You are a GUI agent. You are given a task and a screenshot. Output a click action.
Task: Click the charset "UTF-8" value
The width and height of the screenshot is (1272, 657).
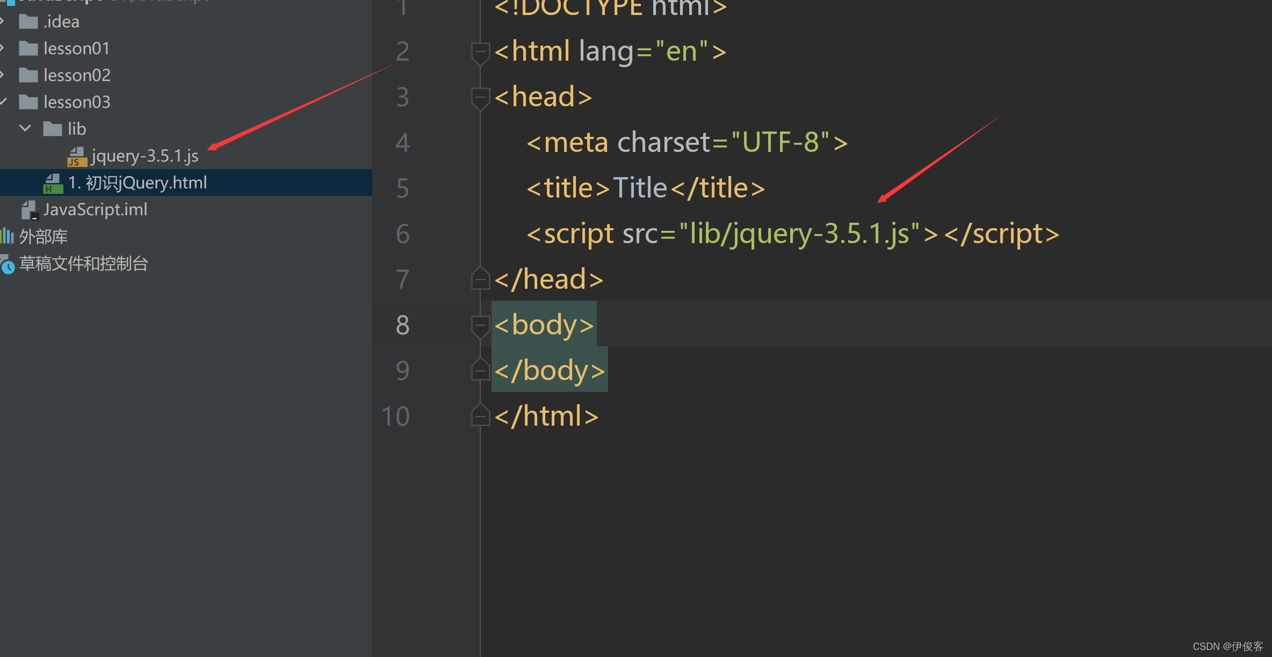(780, 143)
